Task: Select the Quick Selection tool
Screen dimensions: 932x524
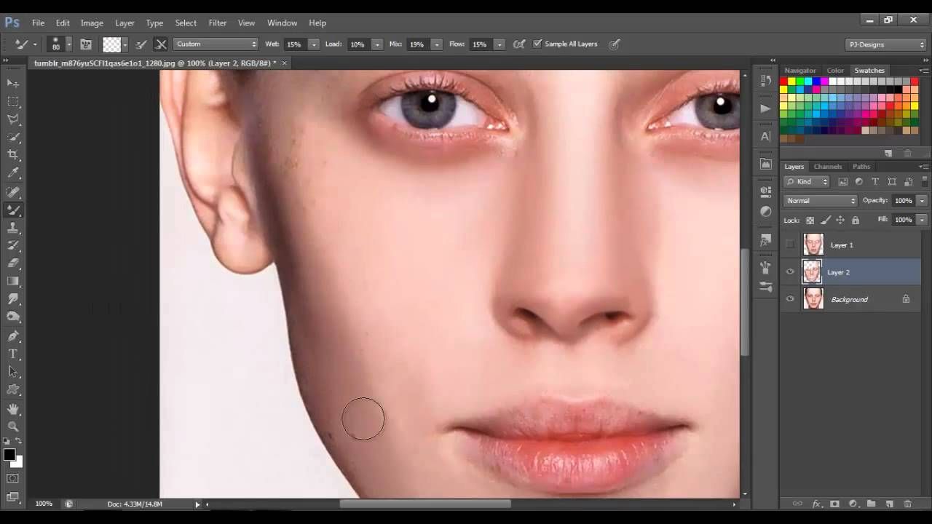Action: [x=13, y=138]
